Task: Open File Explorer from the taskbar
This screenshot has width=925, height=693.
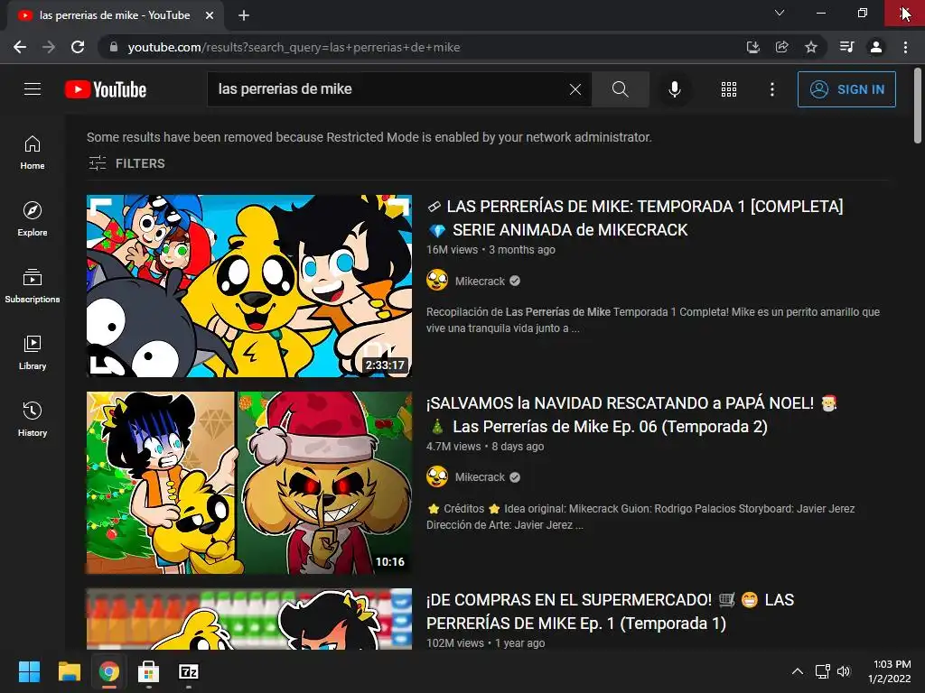Action: [69, 671]
